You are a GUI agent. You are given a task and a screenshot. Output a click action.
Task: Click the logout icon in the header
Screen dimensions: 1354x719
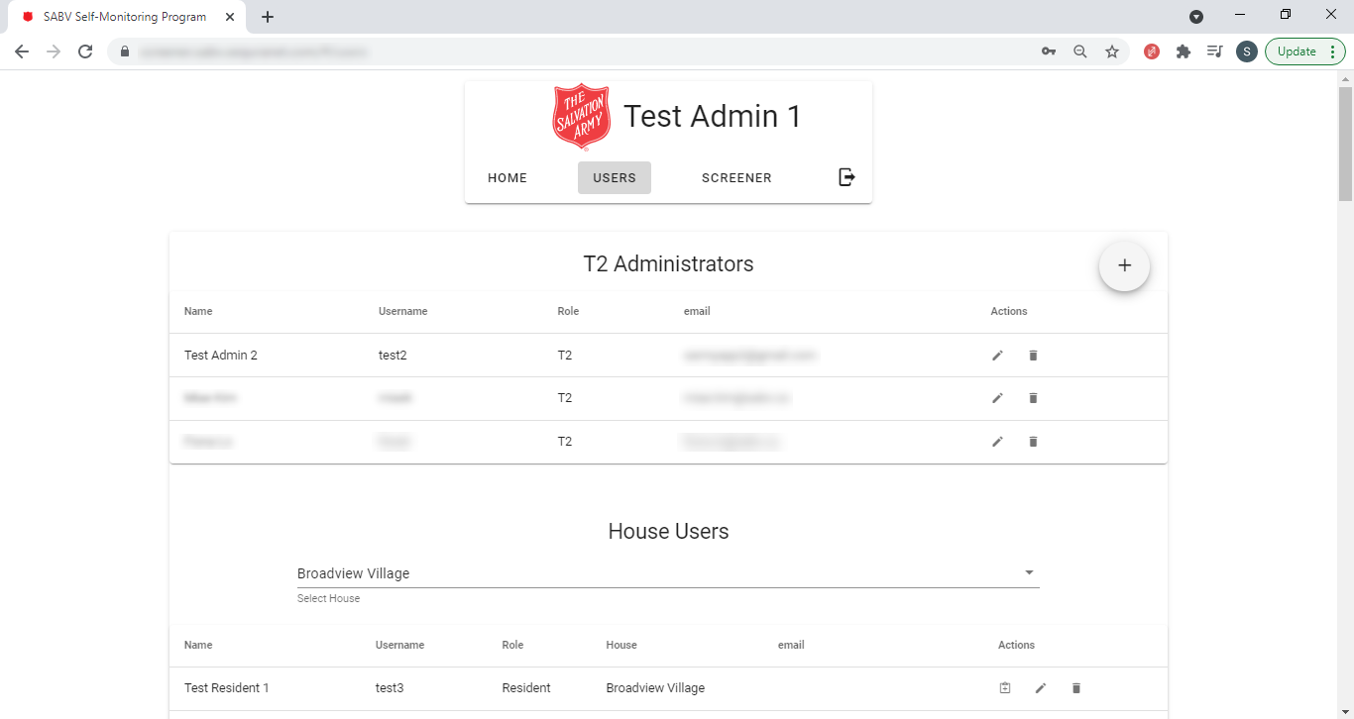(846, 177)
